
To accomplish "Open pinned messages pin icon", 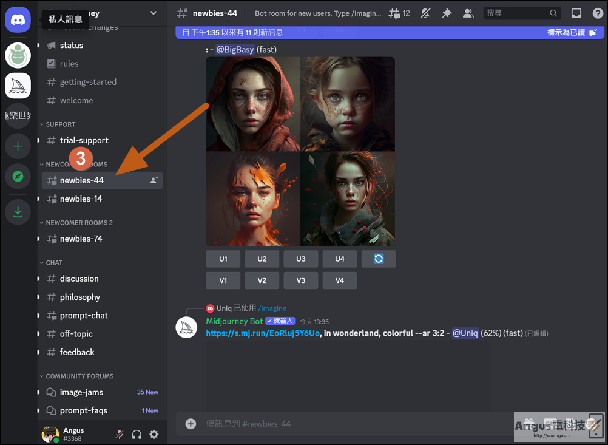I will [x=447, y=13].
